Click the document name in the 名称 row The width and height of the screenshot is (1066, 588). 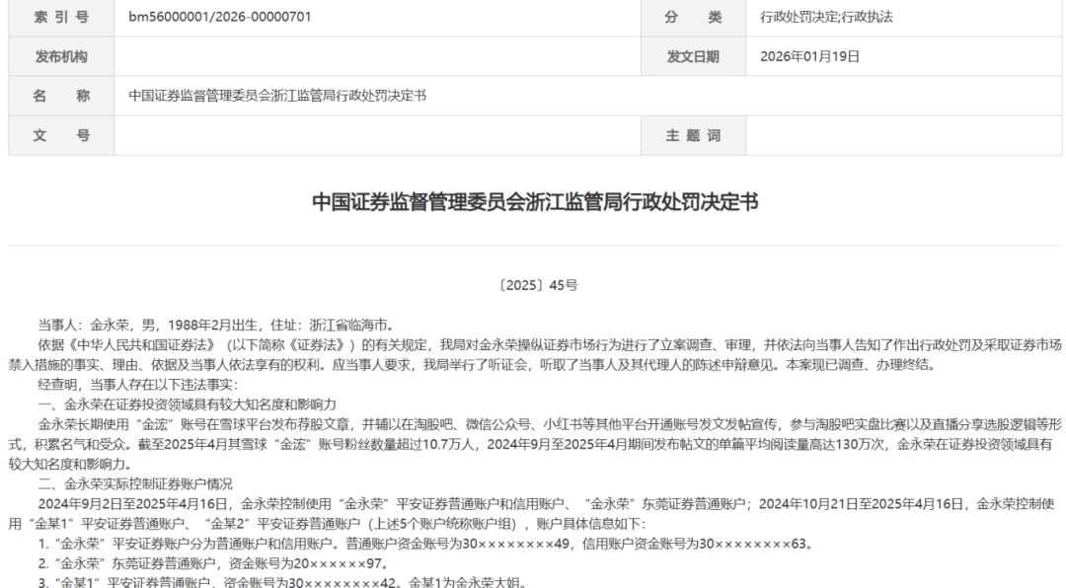coord(277,96)
